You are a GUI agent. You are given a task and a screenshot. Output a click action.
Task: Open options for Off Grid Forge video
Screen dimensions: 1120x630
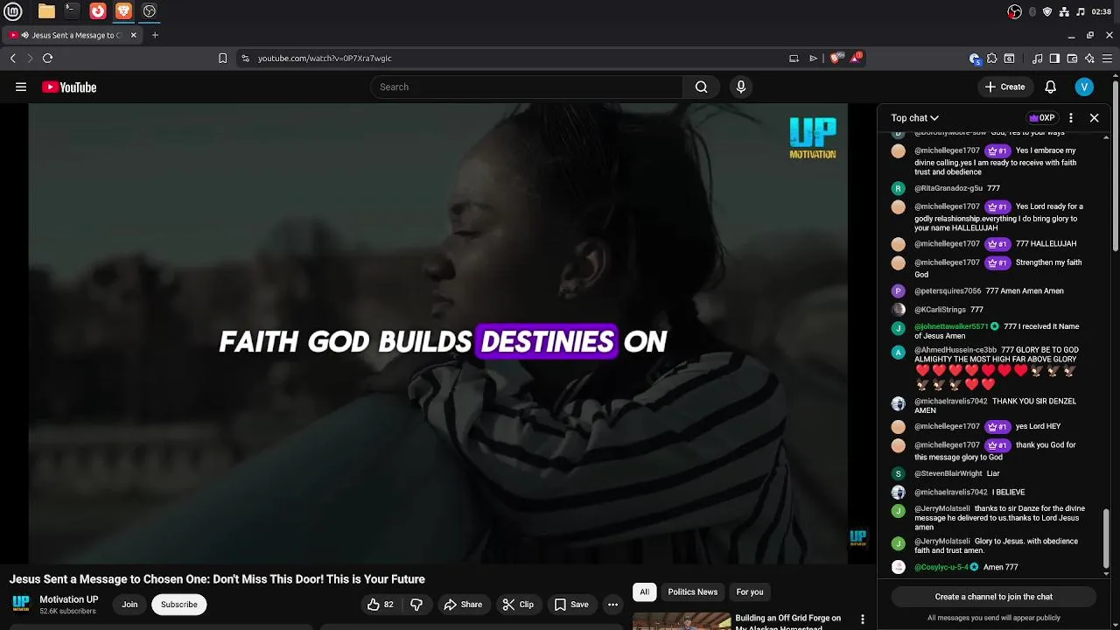click(863, 619)
